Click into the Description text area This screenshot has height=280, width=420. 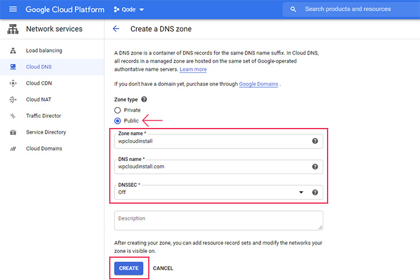click(x=218, y=221)
